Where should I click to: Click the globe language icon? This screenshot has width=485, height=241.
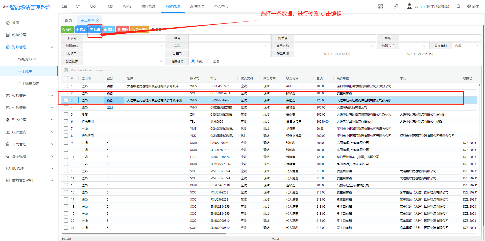(469, 6)
